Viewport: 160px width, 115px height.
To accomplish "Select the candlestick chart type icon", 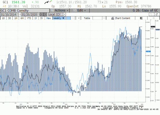I will coord(73,18).
